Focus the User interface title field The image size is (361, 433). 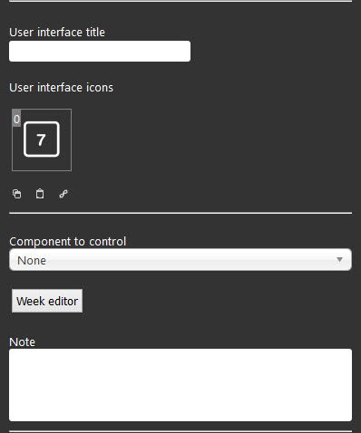[100, 52]
